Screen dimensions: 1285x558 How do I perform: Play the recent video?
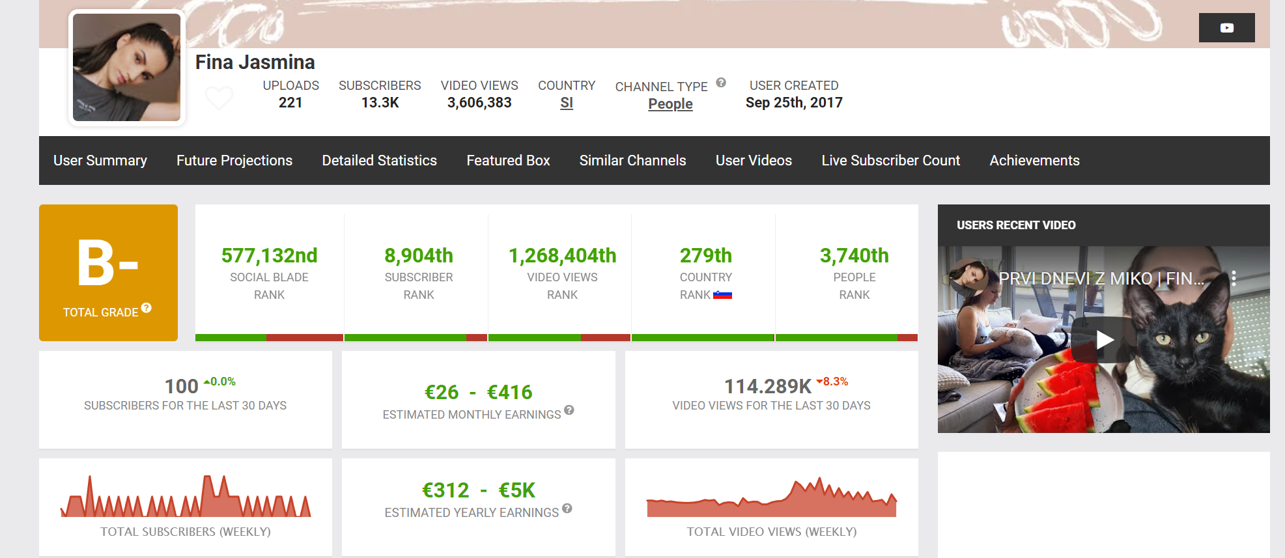pos(1104,339)
